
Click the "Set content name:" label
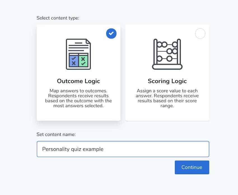[x=56, y=134]
